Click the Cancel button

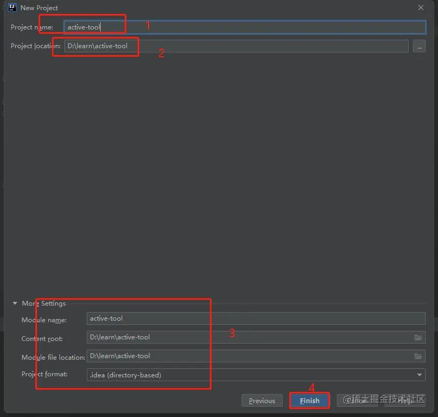(x=357, y=400)
